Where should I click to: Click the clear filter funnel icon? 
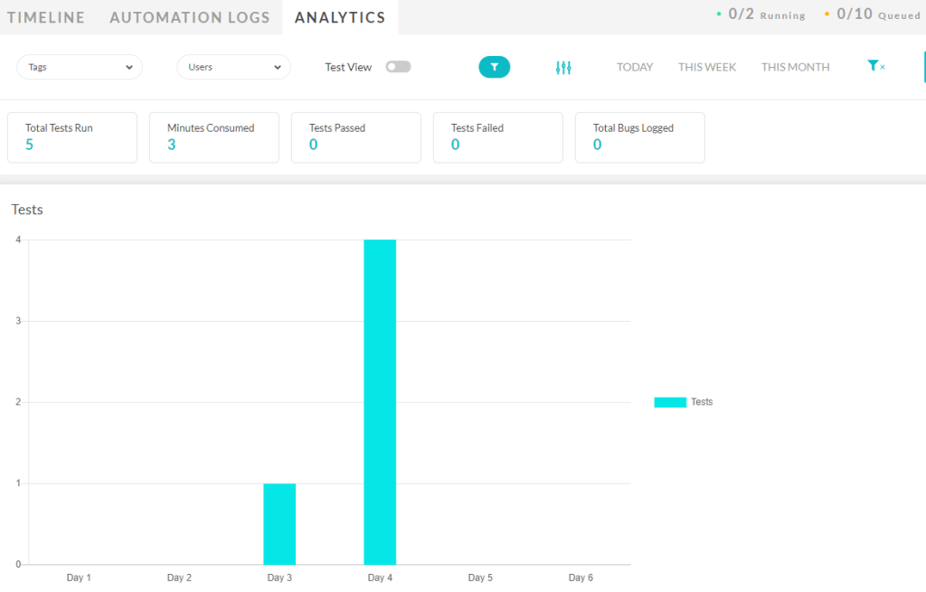click(x=874, y=66)
